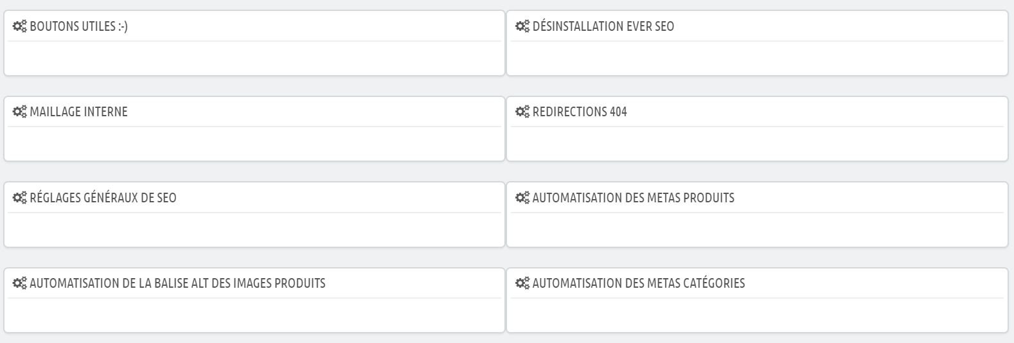Click the gears icon beside Désinstallation Ever SEO

pos(522,26)
